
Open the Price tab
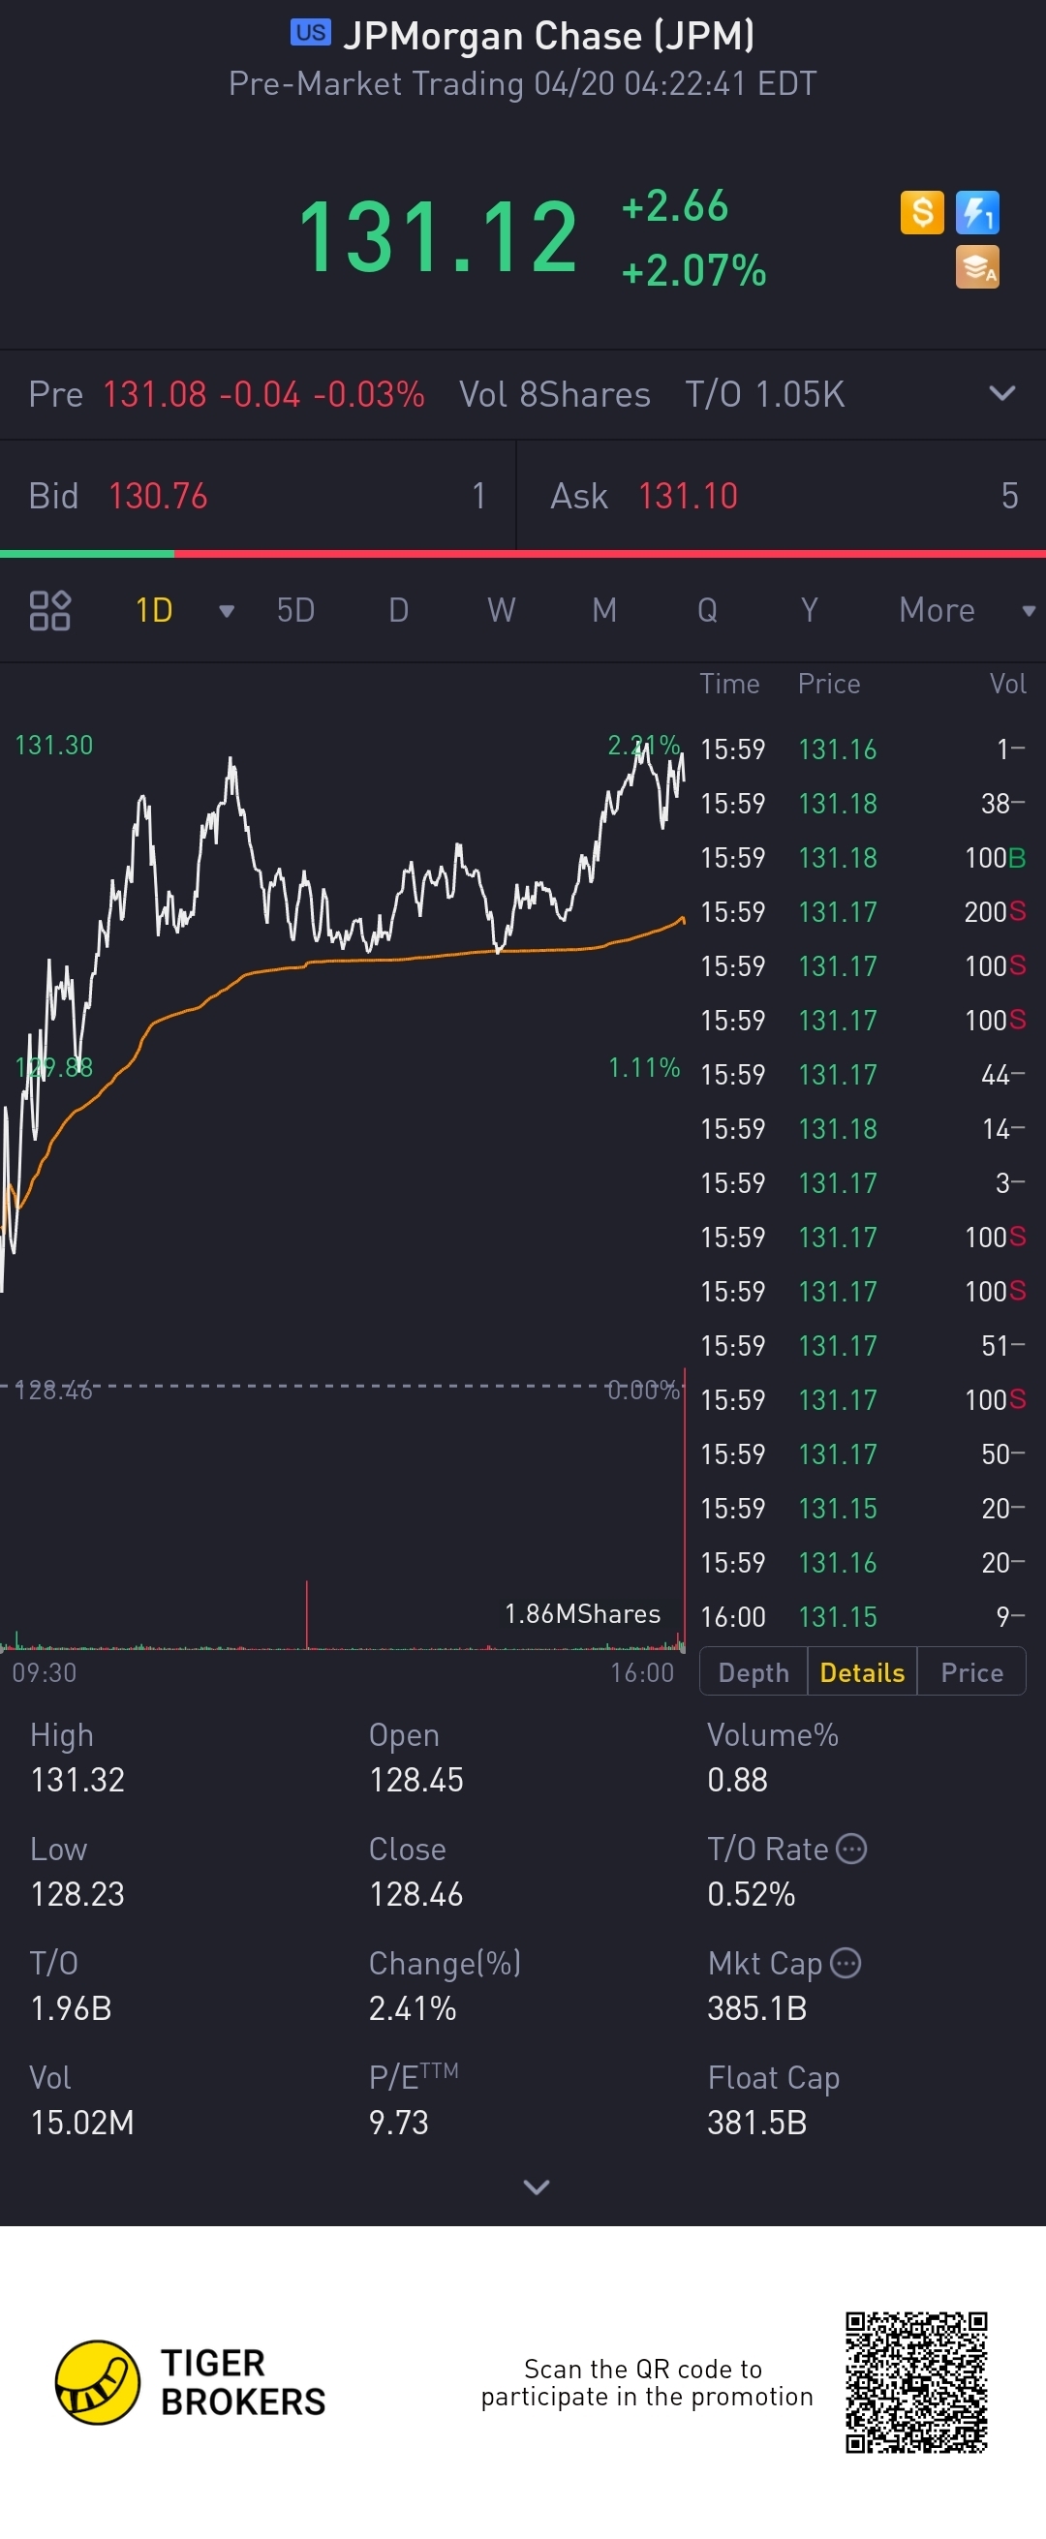[x=971, y=1672]
